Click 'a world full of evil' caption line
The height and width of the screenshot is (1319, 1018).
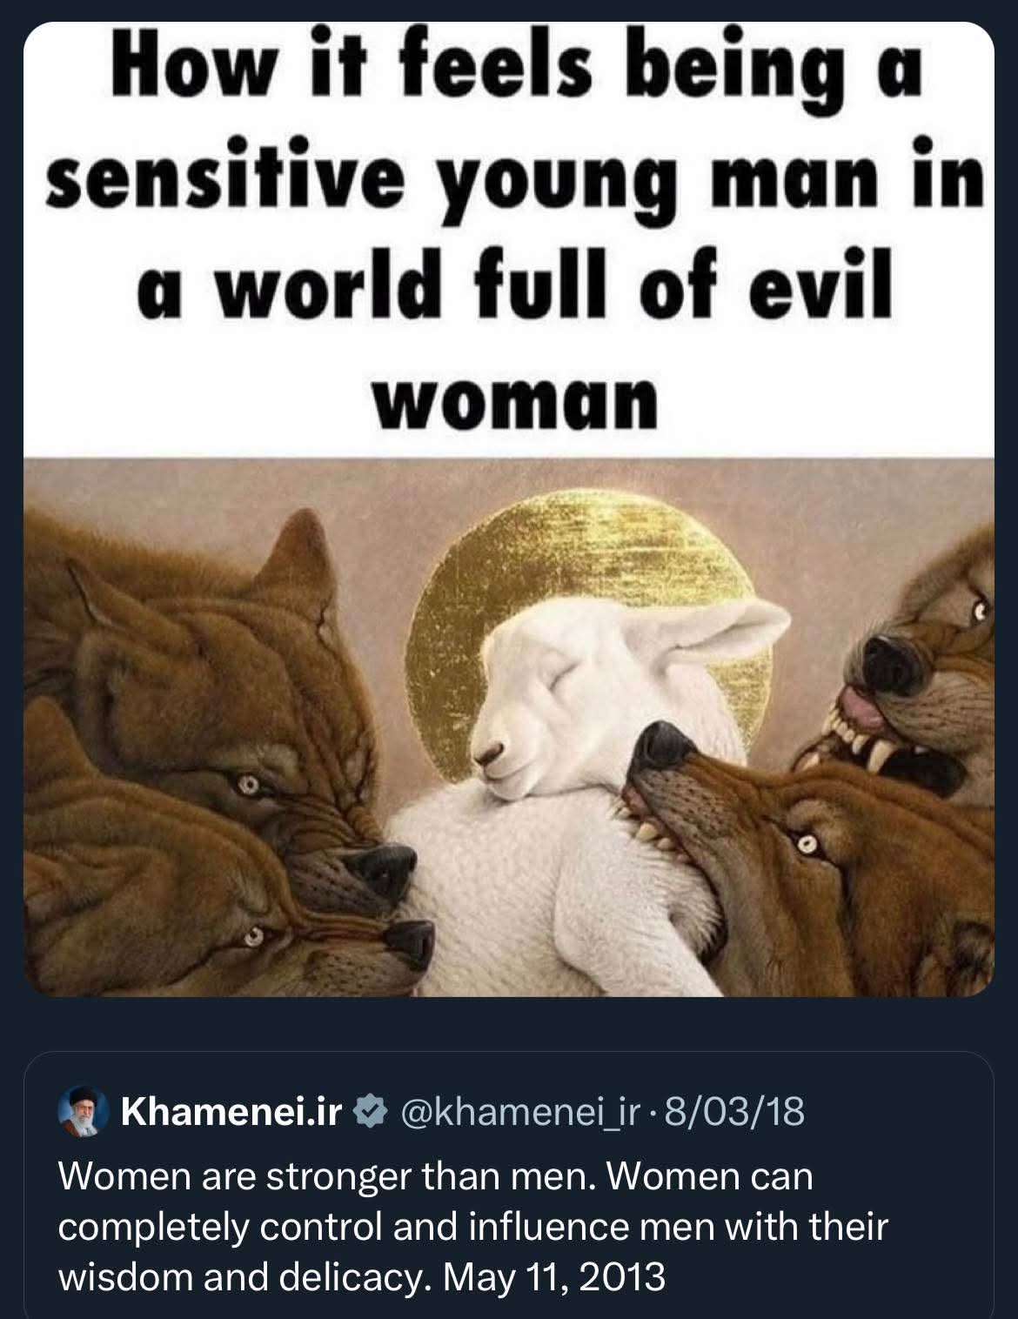click(514, 291)
